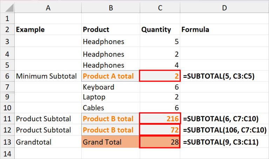The width and height of the screenshot is (269, 159).
Task: Select row 6 header
Action: pyautogui.click(x=7, y=76)
